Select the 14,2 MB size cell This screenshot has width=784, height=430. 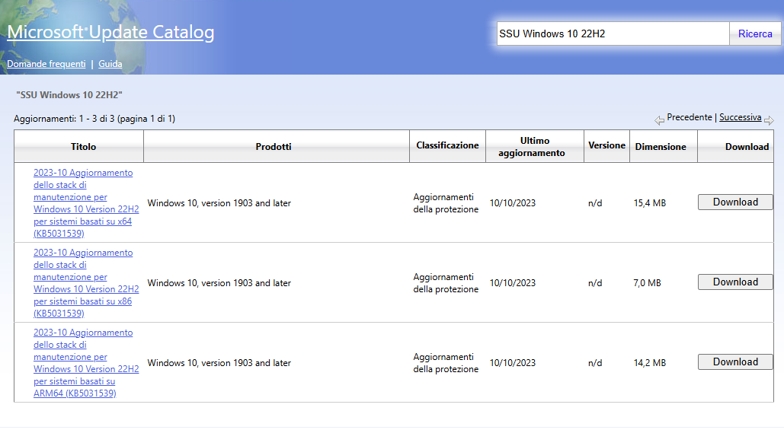point(649,363)
